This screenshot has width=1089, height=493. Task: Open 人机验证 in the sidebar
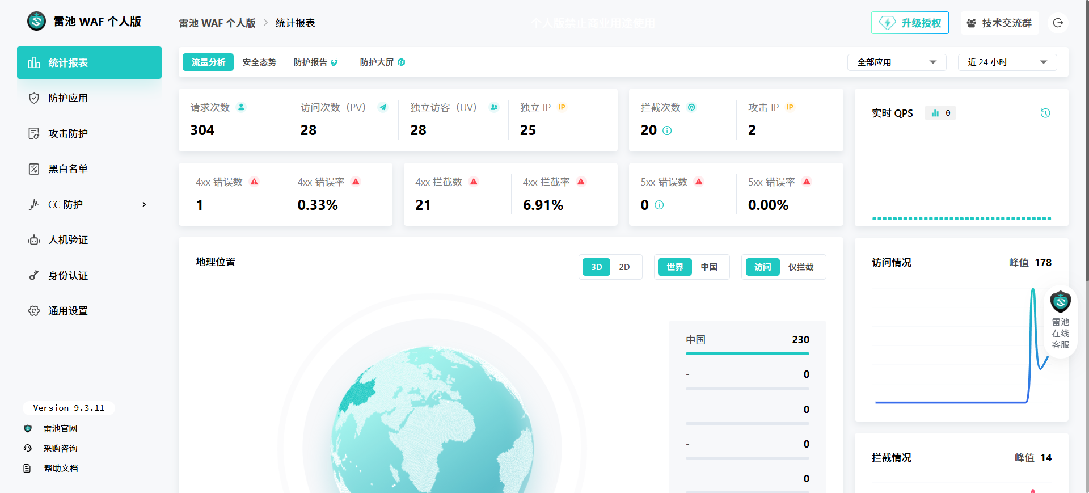pos(89,239)
